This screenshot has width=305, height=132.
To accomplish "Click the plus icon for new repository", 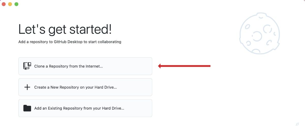I will click(x=27, y=87).
